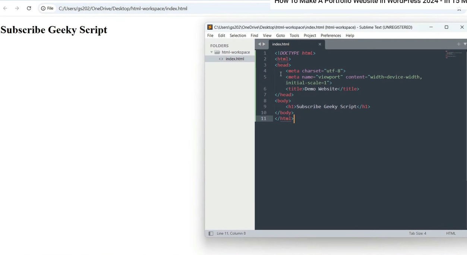Click the title Demo Website line
This screenshot has width=467, height=255.
click(322, 89)
